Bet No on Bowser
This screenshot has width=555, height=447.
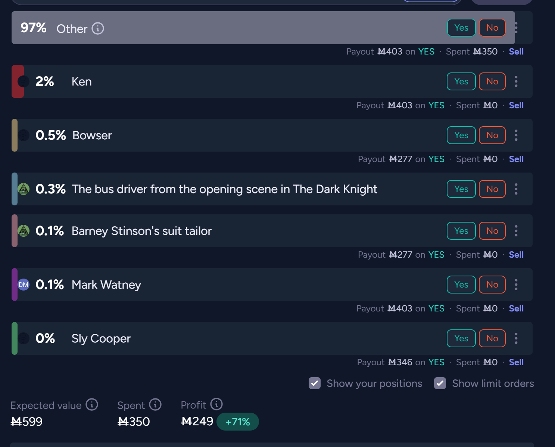492,135
